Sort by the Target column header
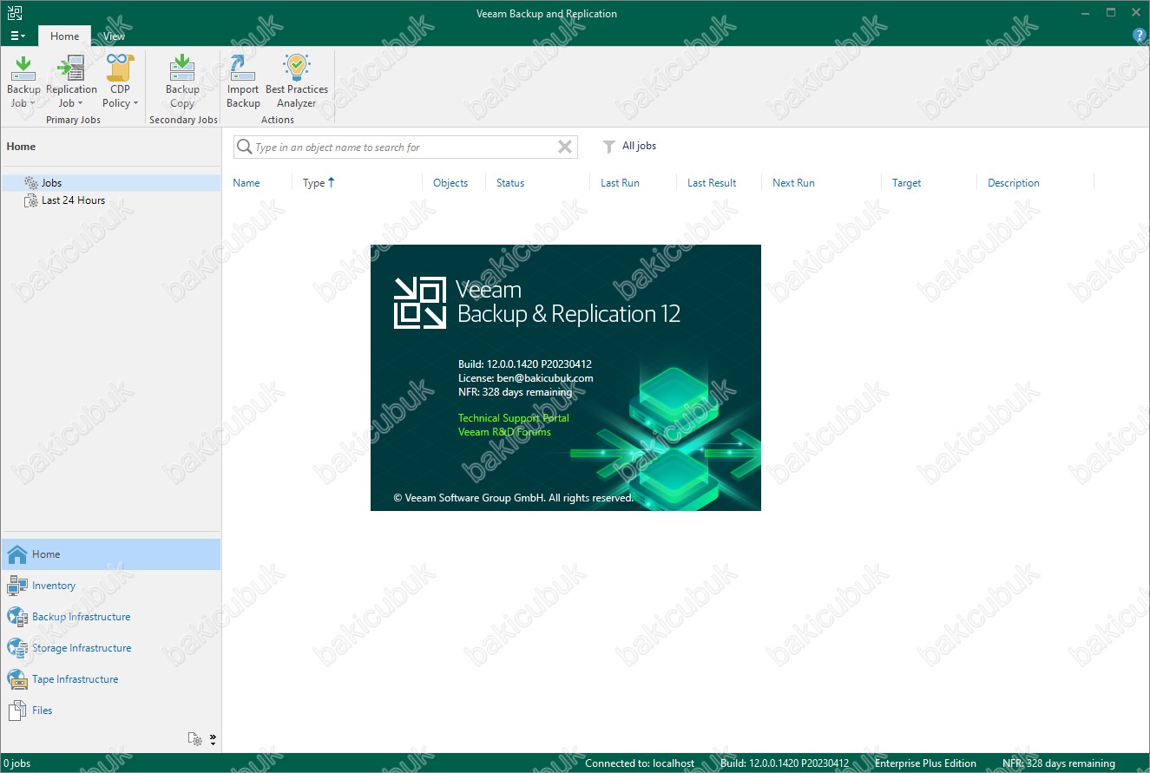 tap(906, 183)
